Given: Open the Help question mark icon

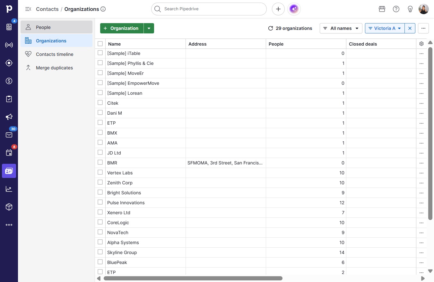Looking at the screenshot, I should 396,9.
